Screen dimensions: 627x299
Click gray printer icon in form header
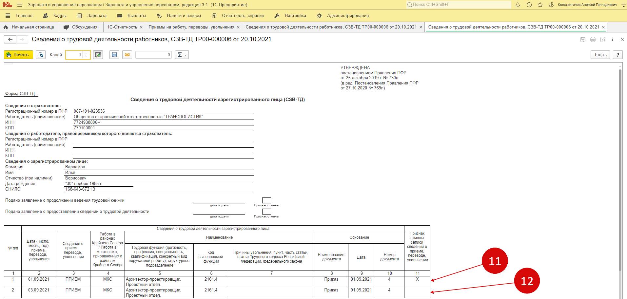[x=593, y=39]
